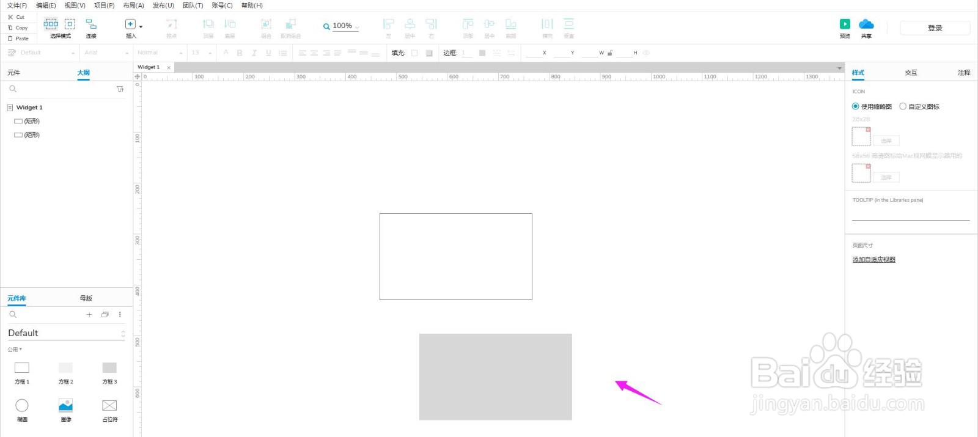
Task: Click the 添加自适应视图 link
Action: click(874, 260)
